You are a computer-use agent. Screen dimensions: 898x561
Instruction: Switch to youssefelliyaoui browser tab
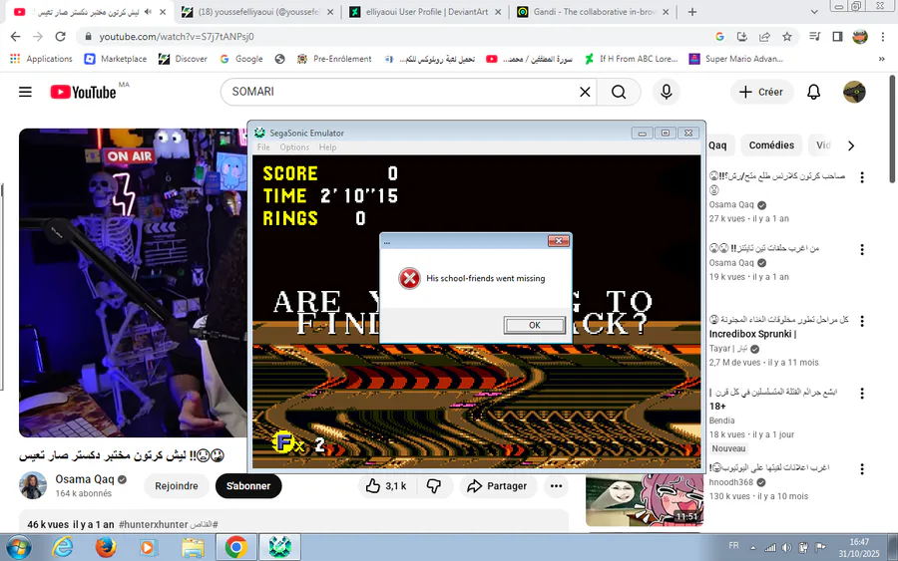point(257,11)
